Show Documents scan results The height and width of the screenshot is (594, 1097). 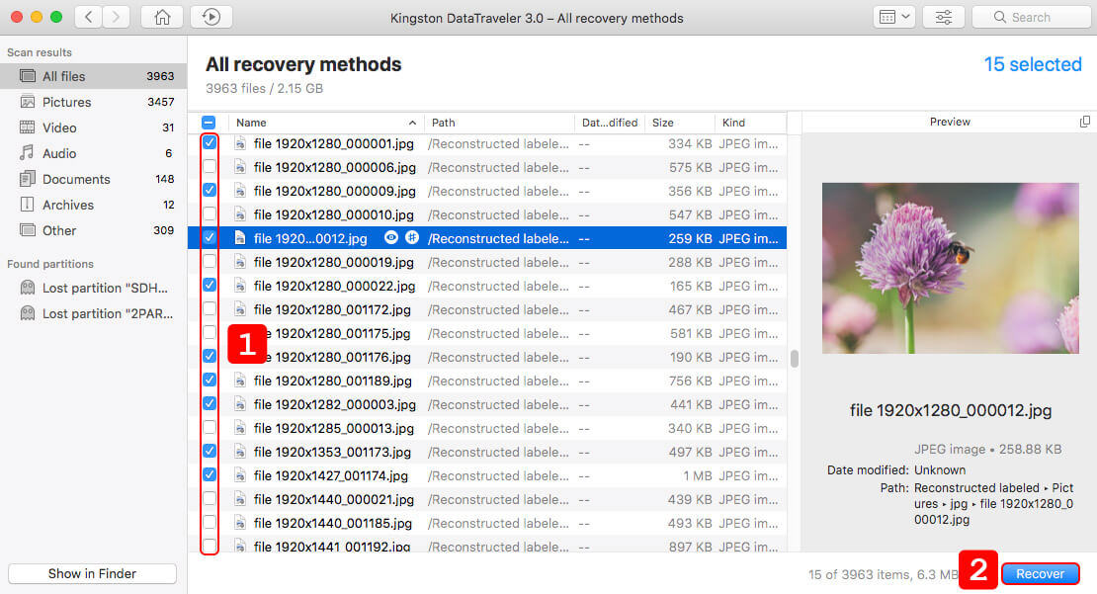pyautogui.click(x=94, y=179)
